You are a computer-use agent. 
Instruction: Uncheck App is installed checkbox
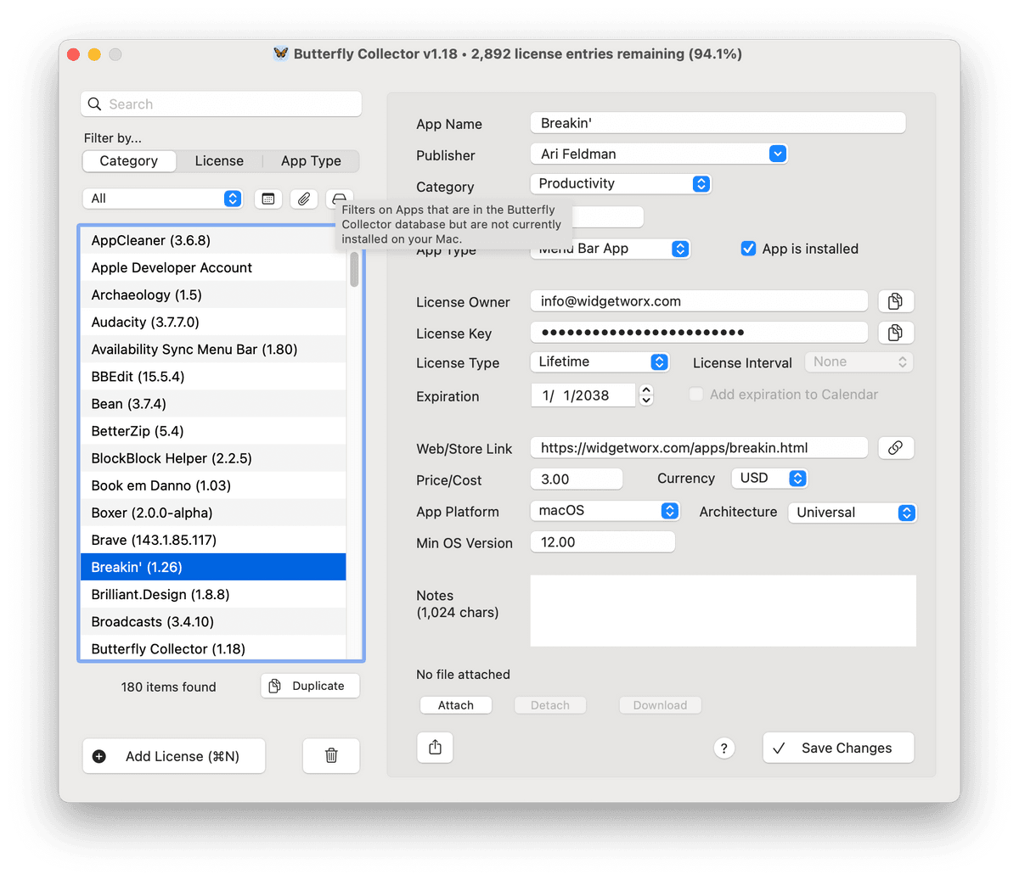coord(748,249)
